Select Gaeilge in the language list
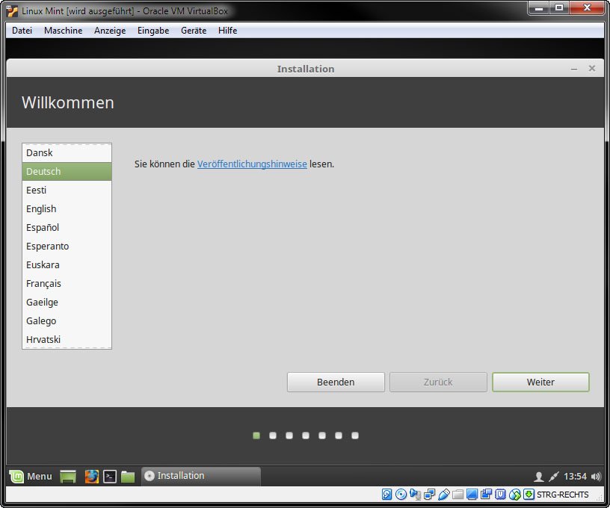 [x=67, y=302]
